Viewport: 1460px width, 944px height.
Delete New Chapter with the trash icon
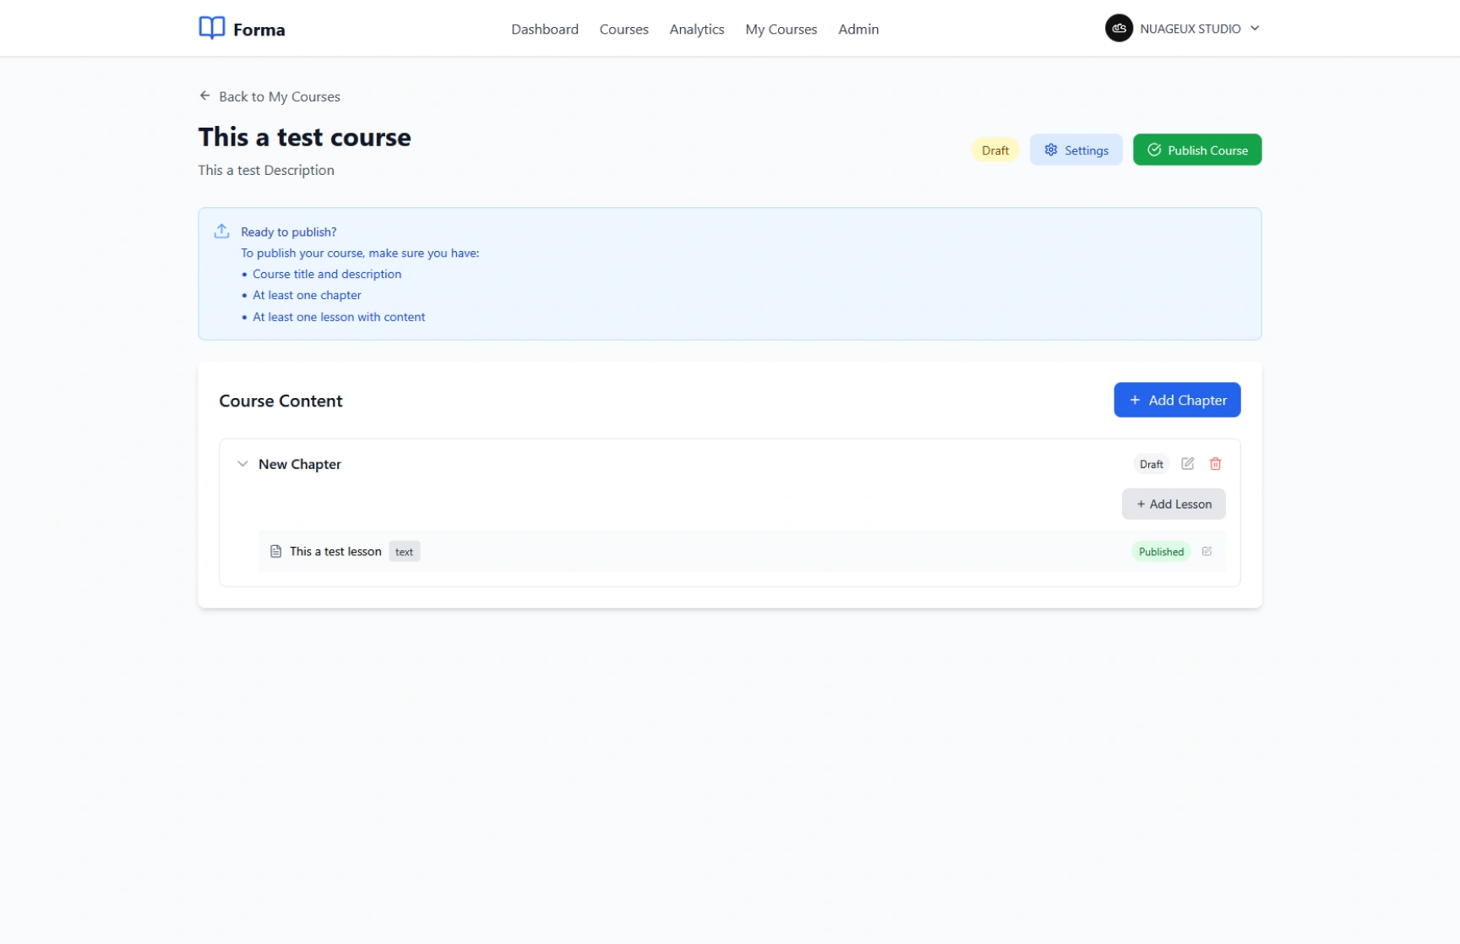click(1215, 463)
